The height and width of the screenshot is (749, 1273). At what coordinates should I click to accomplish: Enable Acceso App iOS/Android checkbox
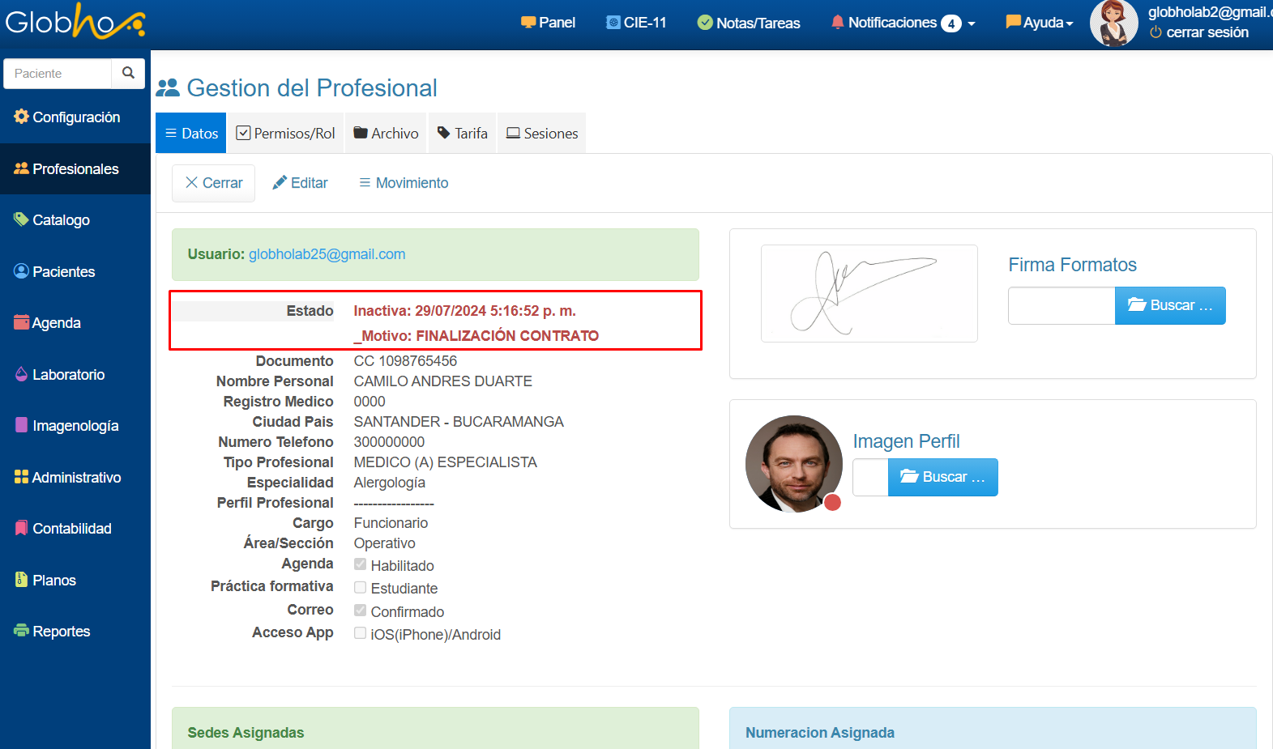[x=361, y=633]
